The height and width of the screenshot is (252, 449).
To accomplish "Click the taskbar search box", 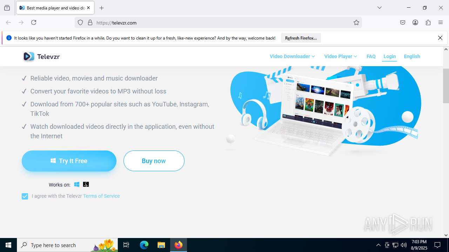I will pos(67,245).
